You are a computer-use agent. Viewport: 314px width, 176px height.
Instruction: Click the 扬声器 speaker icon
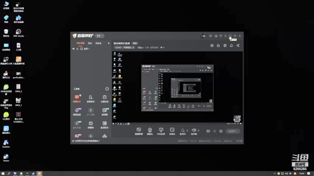[194, 130]
